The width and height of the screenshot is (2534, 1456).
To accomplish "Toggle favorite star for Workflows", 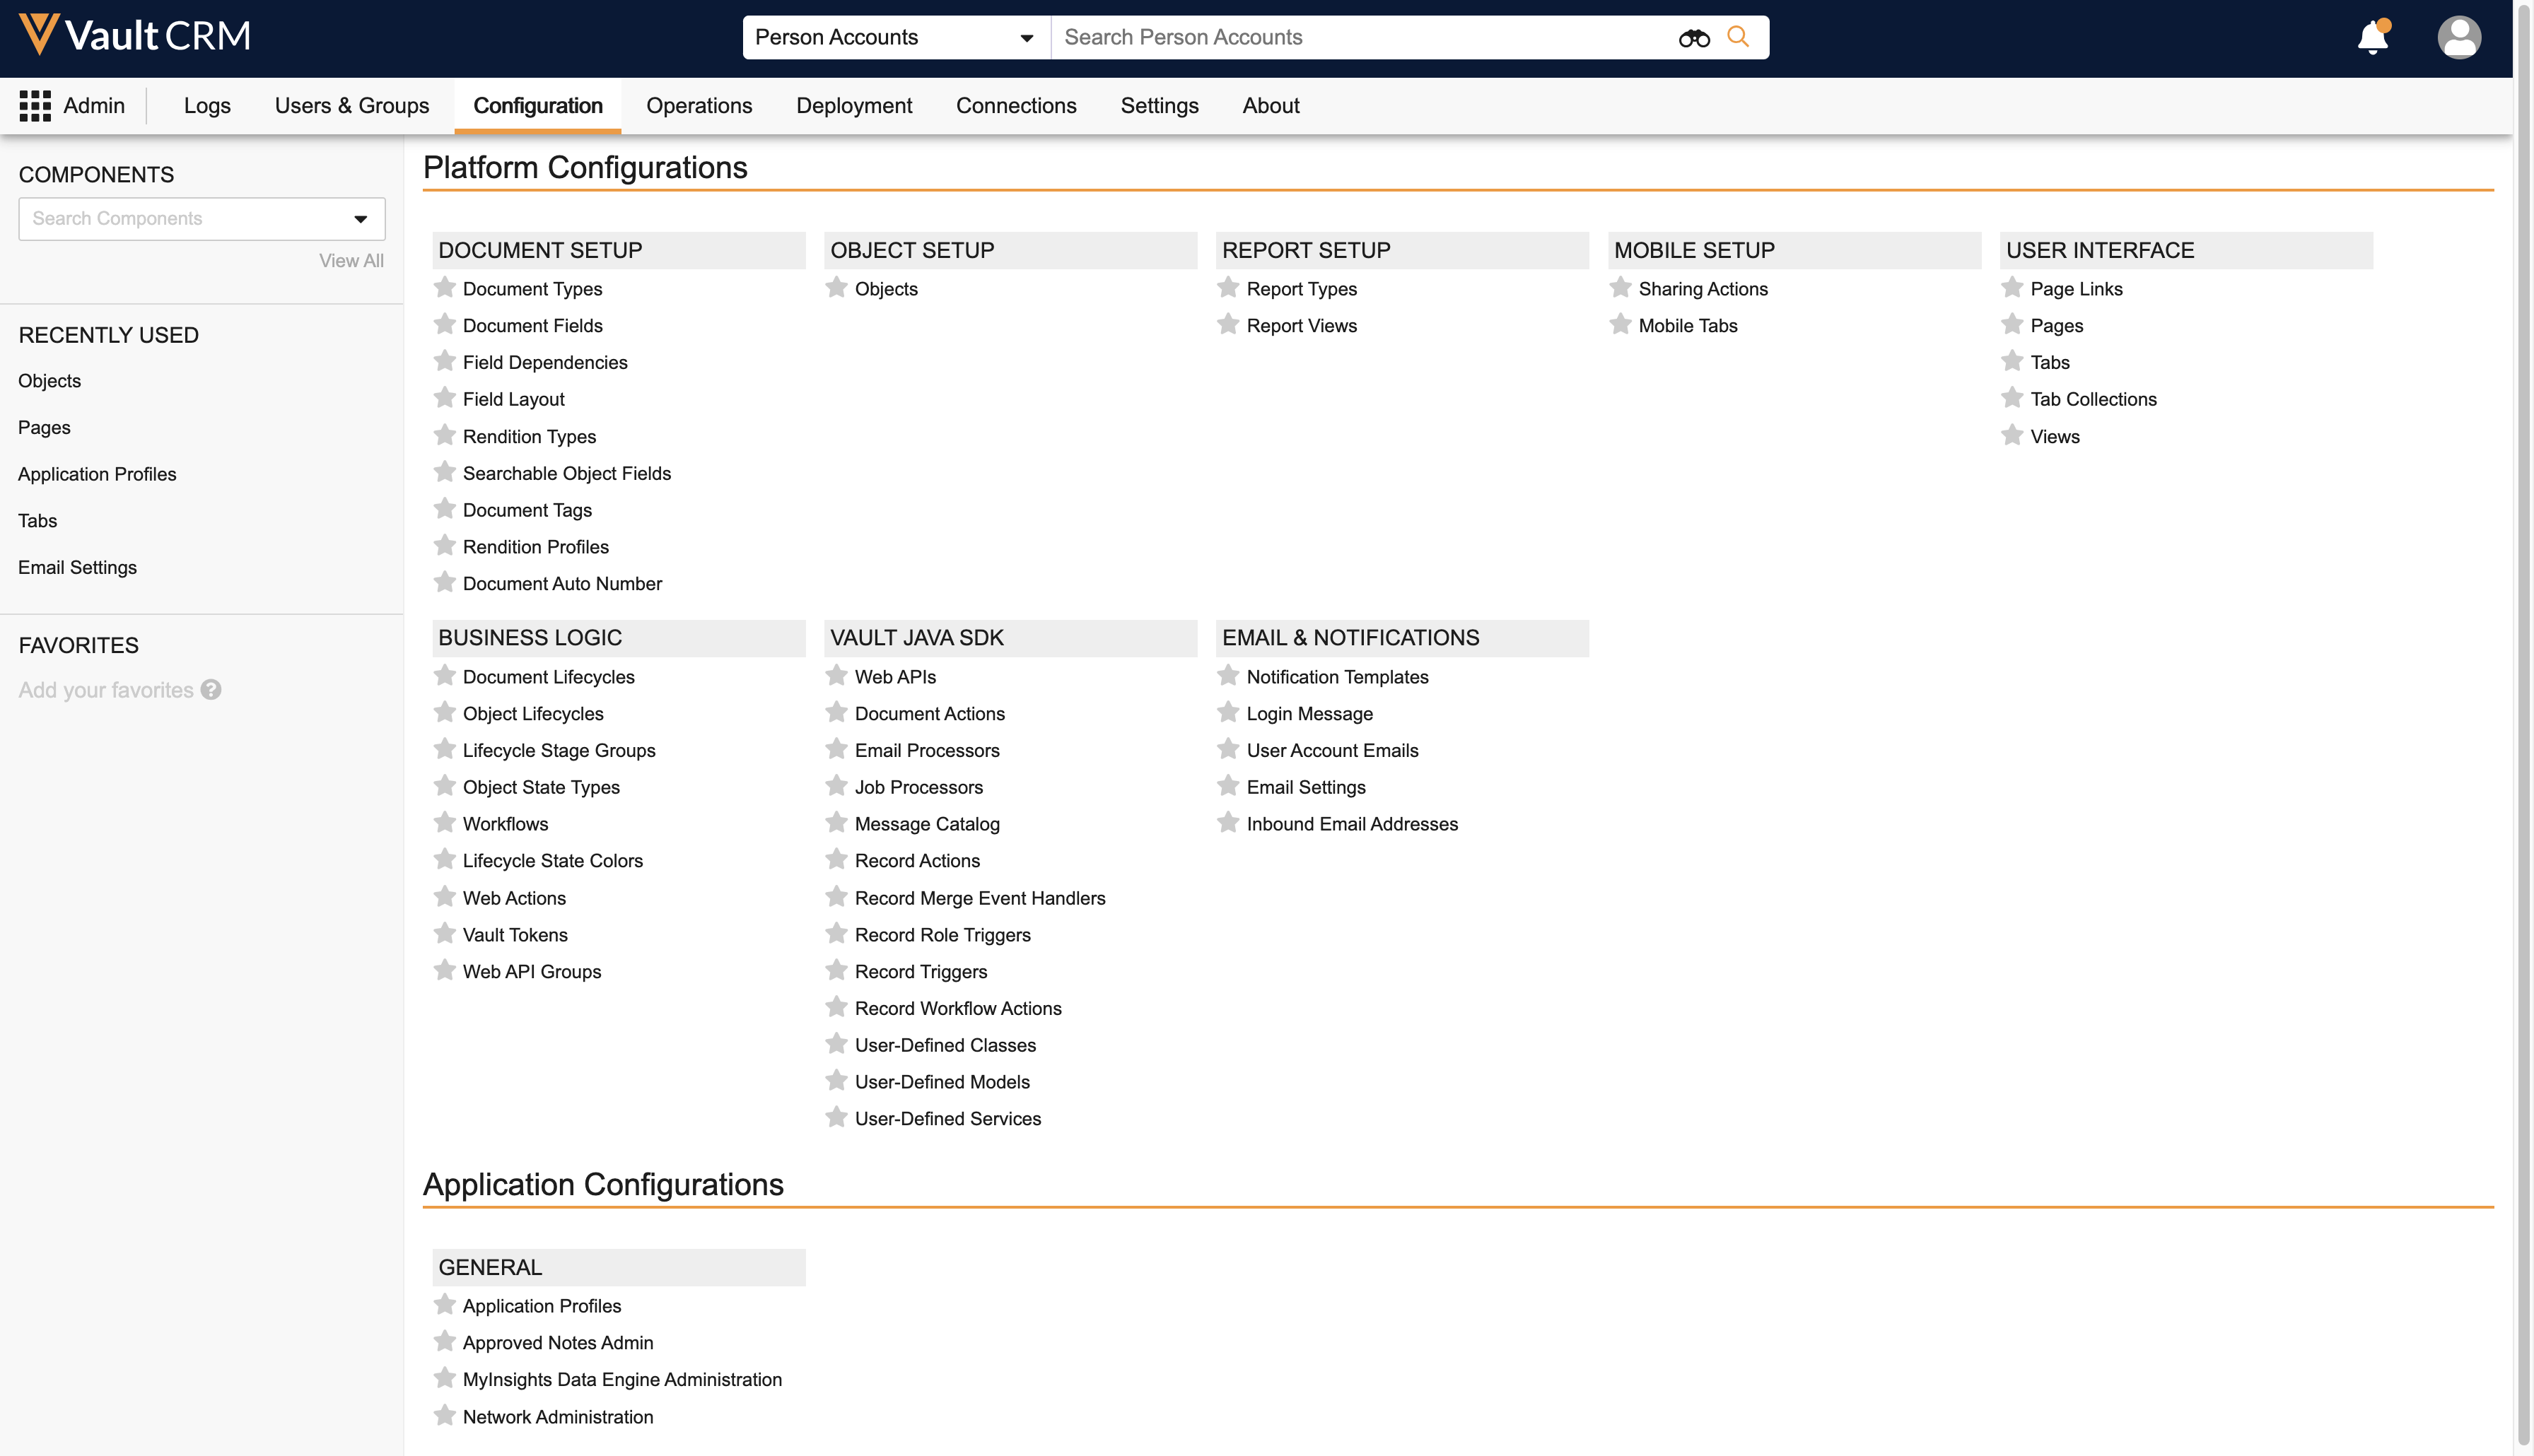I will (445, 823).
